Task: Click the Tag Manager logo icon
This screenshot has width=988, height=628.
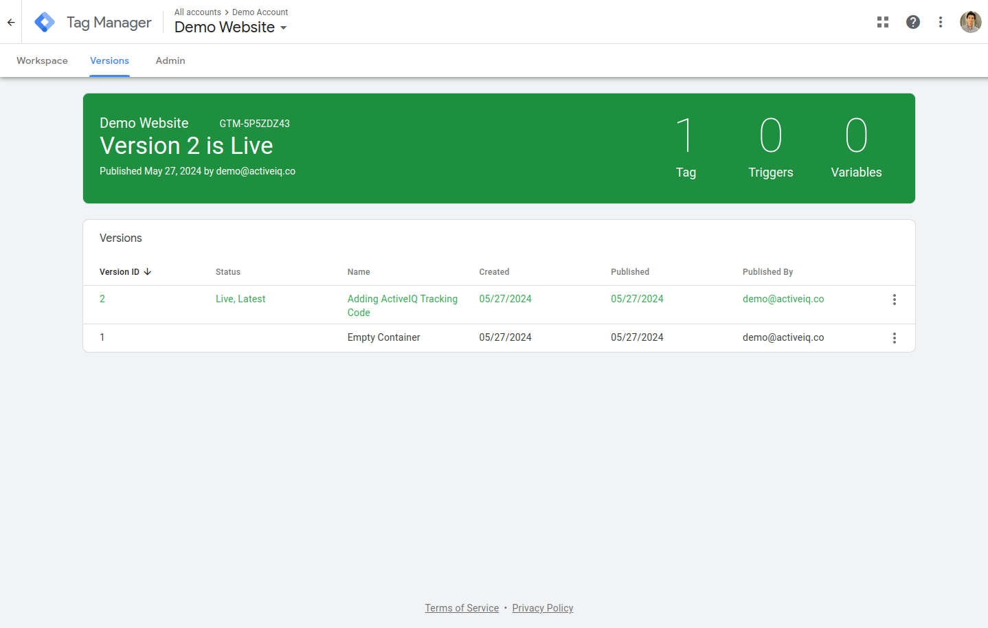Action: click(x=45, y=22)
